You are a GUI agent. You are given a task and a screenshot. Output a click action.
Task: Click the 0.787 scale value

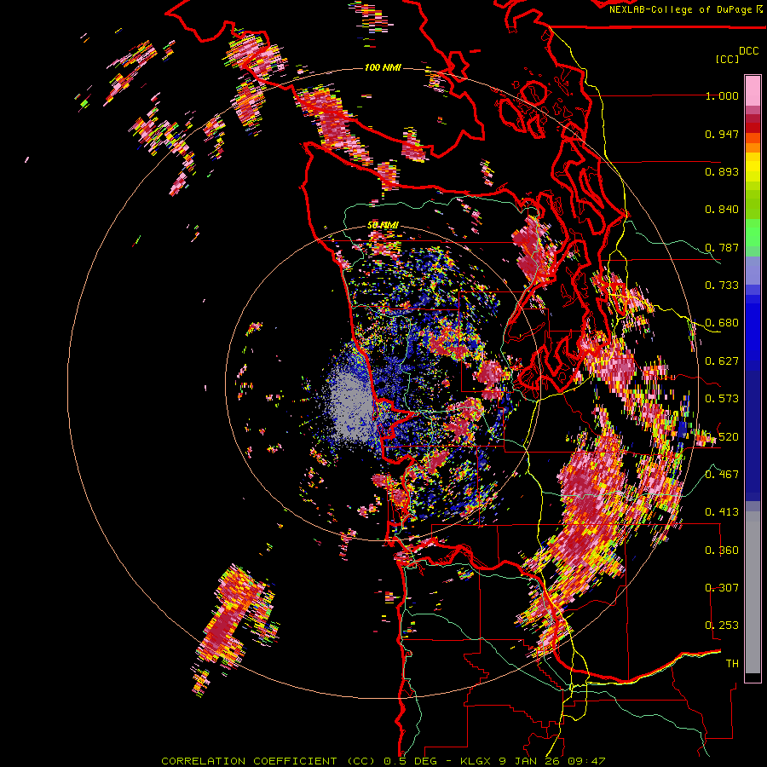(722, 247)
